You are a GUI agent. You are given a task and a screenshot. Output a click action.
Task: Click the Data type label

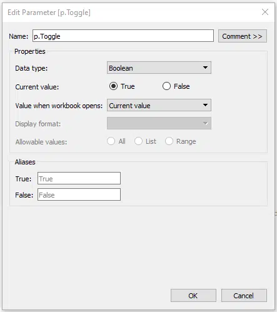(31, 68)
